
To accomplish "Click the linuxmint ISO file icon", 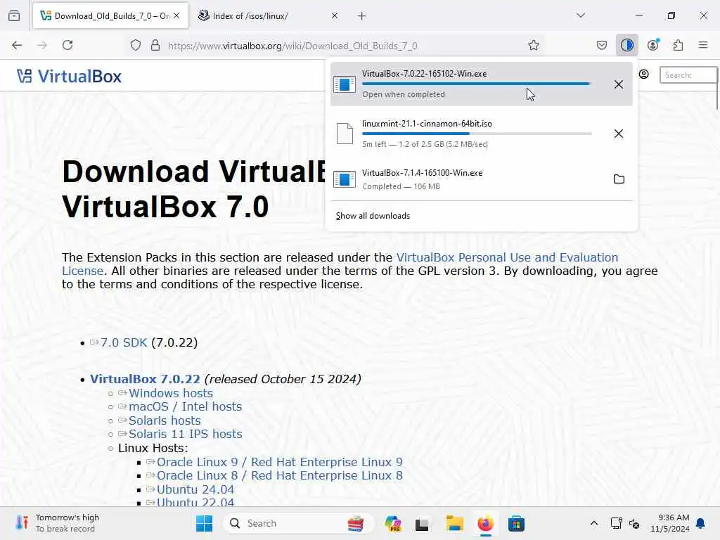I will (345, 134).
